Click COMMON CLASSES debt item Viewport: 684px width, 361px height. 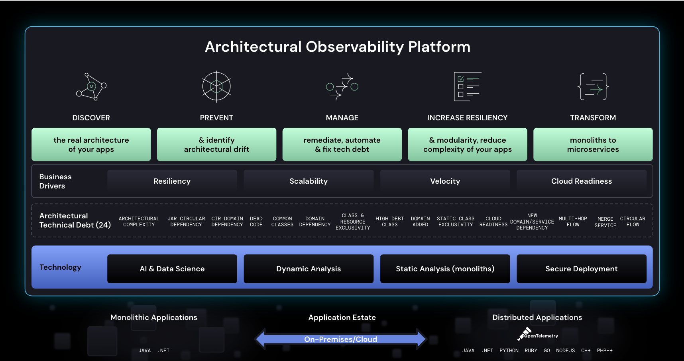pos(283,222)
